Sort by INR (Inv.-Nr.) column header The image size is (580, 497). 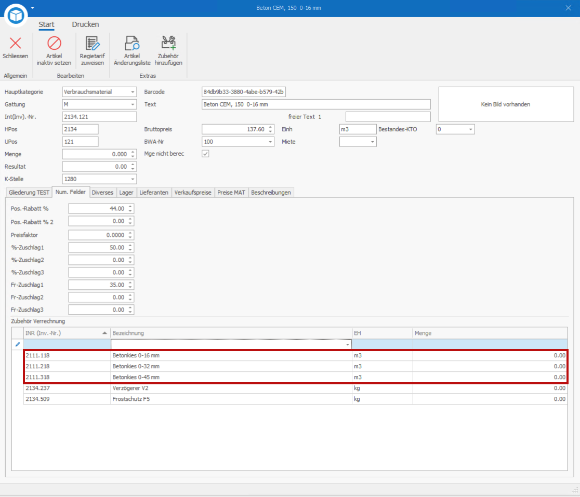tap(67, 333)
